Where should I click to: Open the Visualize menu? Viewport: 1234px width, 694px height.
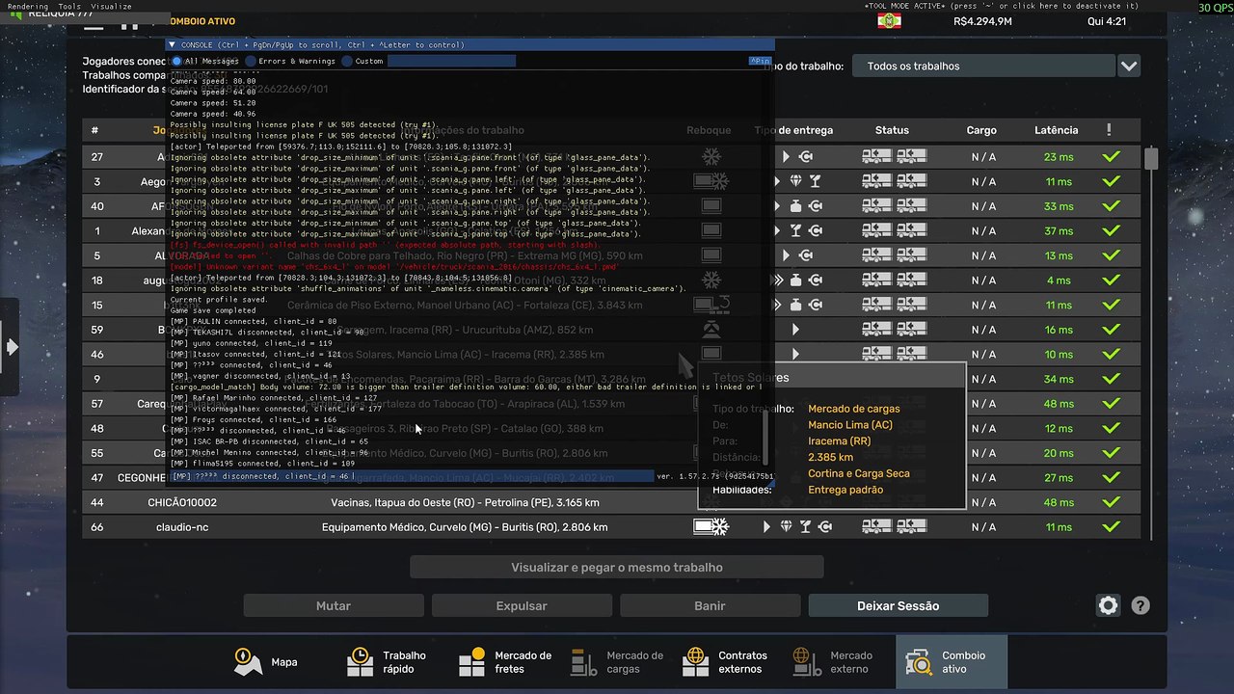coord(112,6)
